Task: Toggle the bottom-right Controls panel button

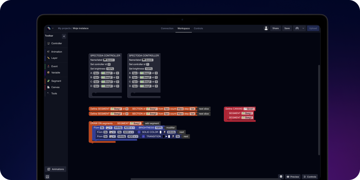Action: (x=310, y=177)
